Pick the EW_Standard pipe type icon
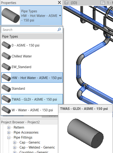Viewport: 113px width, 153px height. point(6,67)
